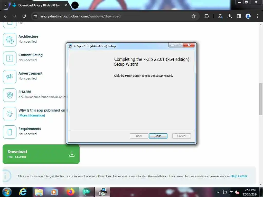Click the Content Rating info icon
This screenshot has width=263, height=197.
[10, 58]
